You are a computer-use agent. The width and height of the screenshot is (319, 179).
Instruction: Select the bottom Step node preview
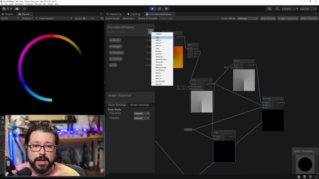point(224,151)
